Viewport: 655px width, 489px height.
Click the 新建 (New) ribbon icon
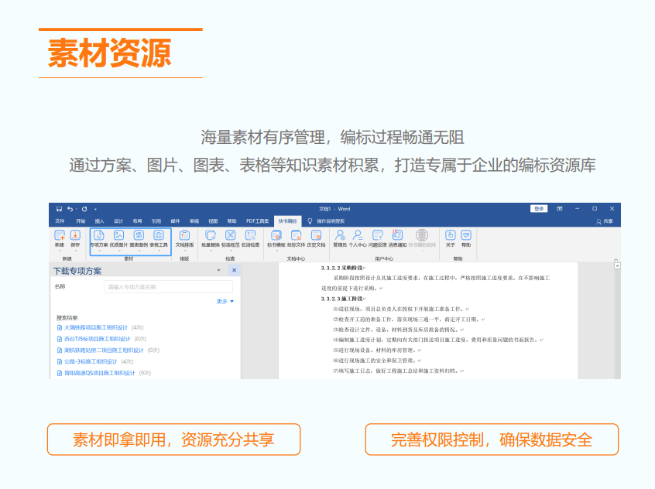tap(60, 235)
